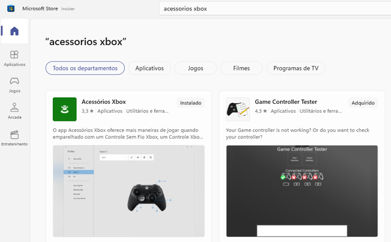Select Todos os departamentos filter

coord(85,68)
